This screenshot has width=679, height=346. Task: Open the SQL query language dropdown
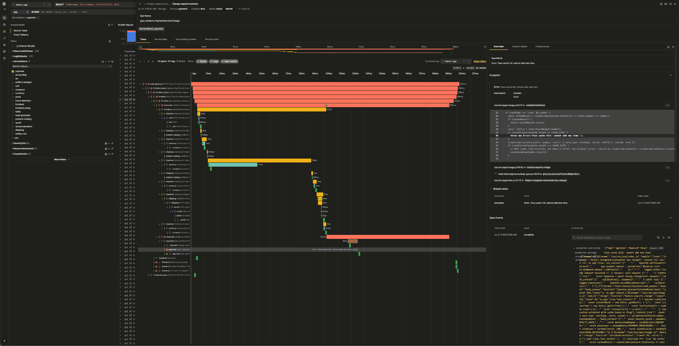[x=18, y=12]
